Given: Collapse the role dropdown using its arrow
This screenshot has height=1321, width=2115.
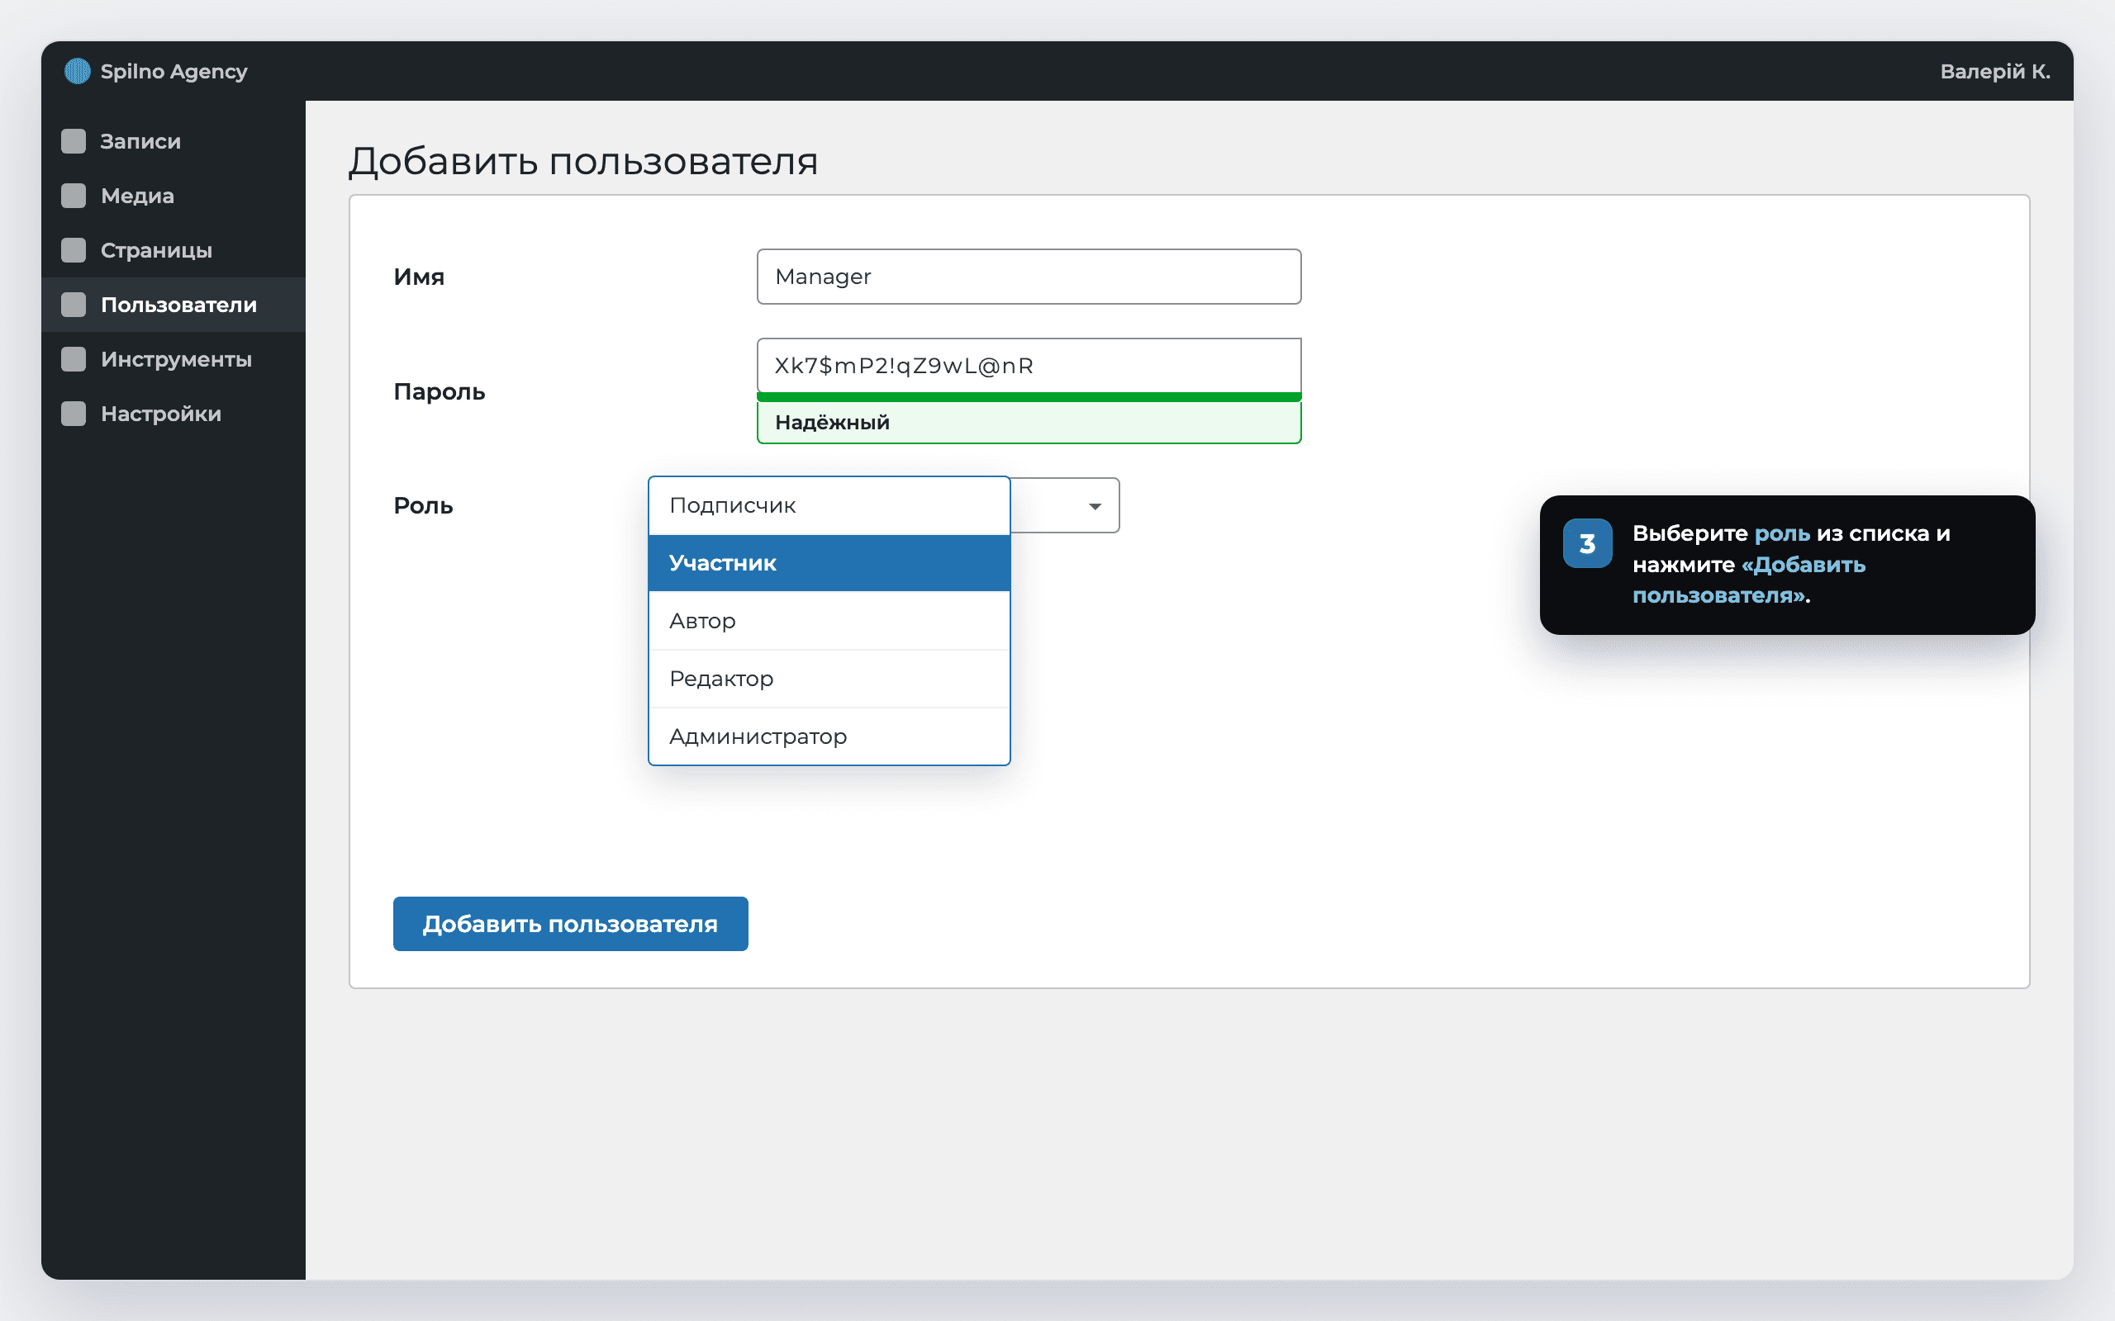Looking at the screenshot, I should pyautogui.click(x=1094, y=506).
